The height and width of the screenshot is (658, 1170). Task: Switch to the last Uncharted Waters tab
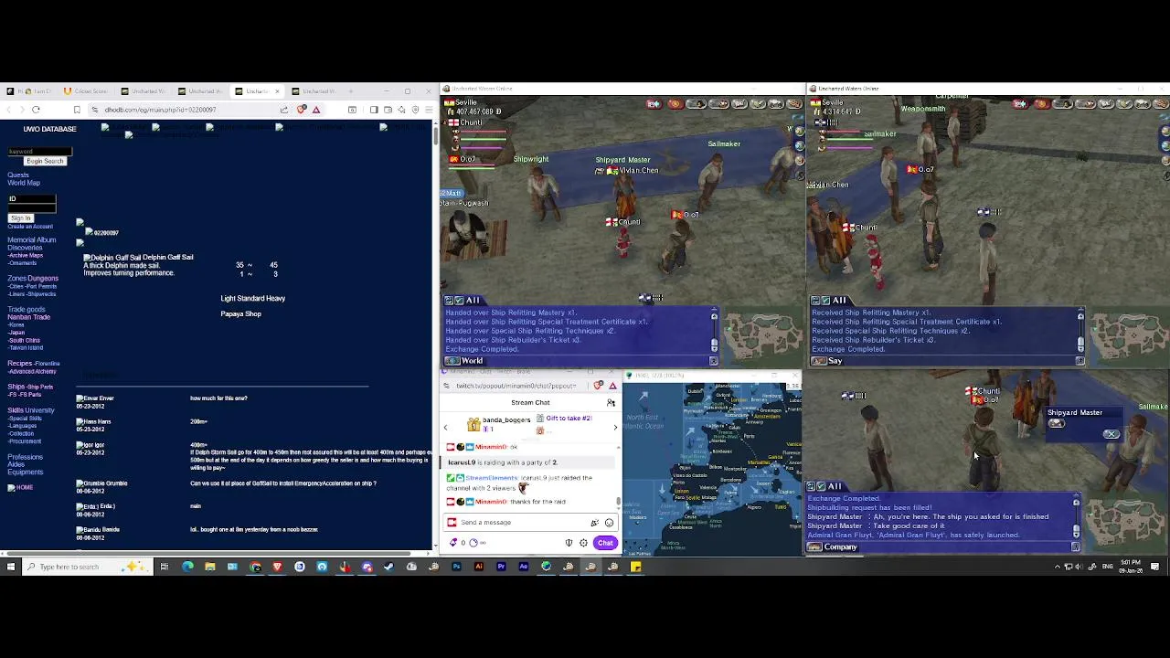pyautogui.click(x=314, y=91)
